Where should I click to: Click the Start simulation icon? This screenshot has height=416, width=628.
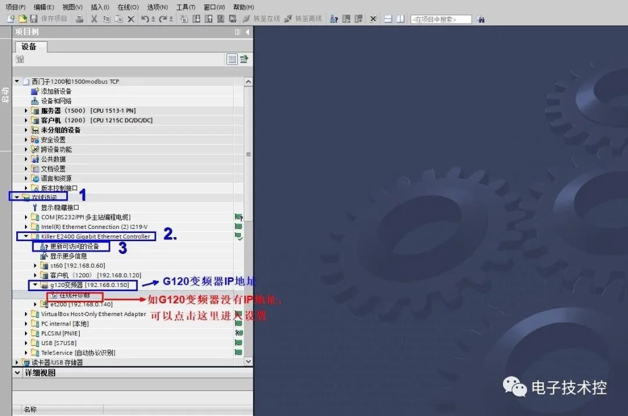221,19
